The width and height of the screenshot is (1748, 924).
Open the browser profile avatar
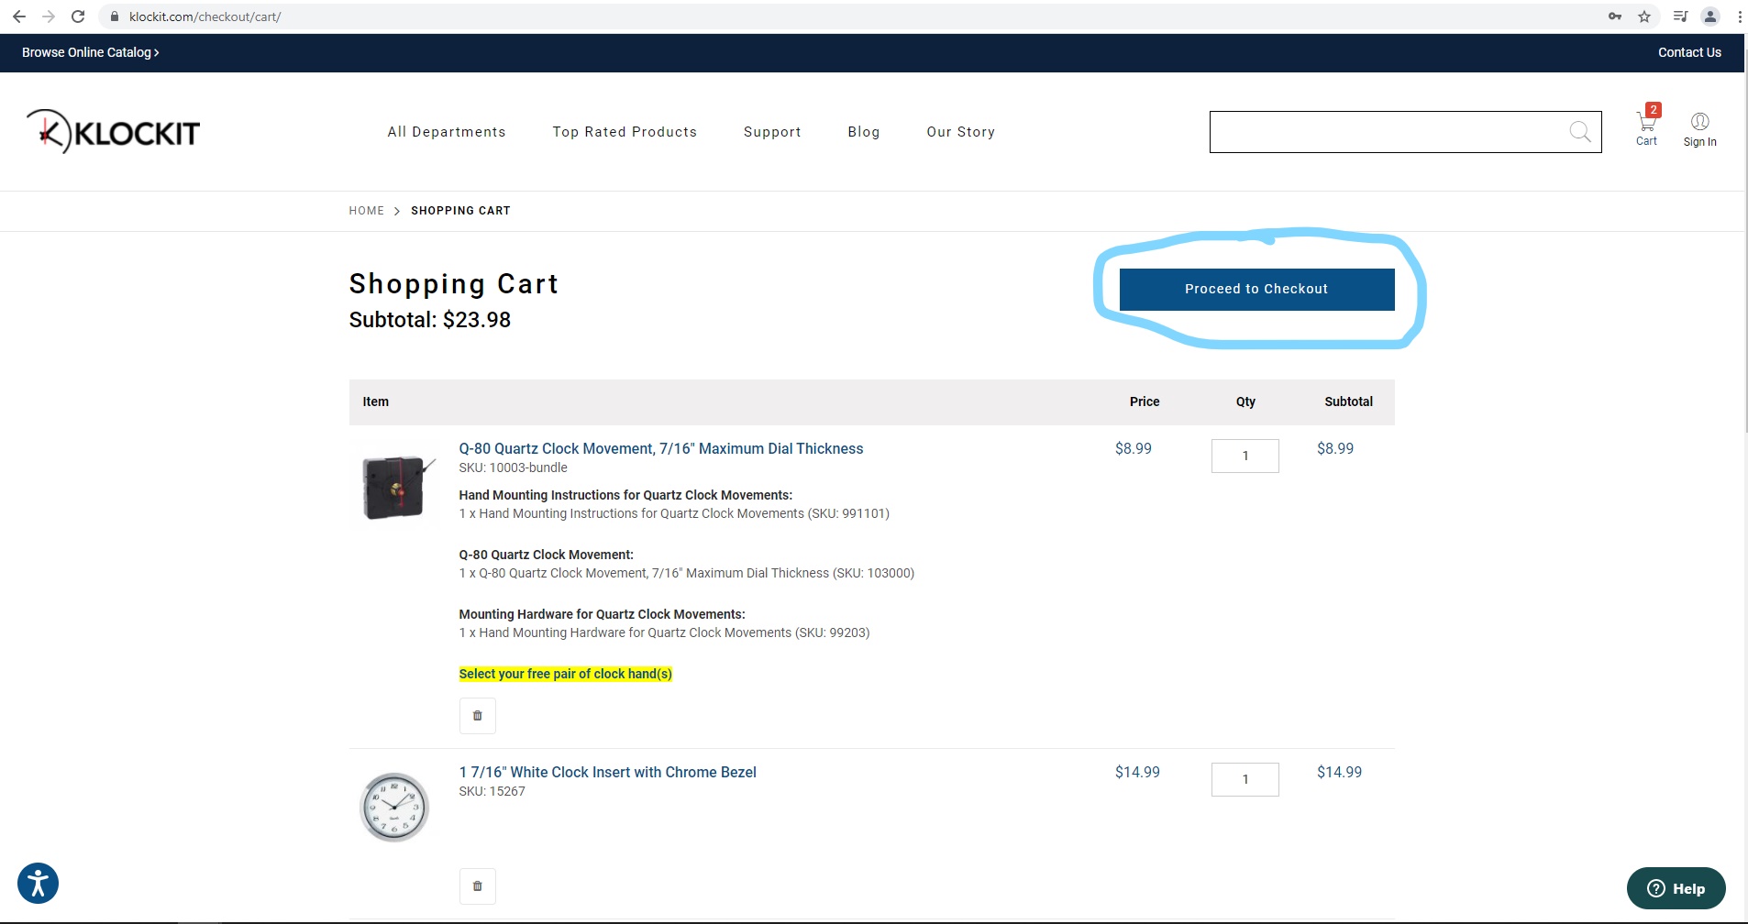(1710, 16)
